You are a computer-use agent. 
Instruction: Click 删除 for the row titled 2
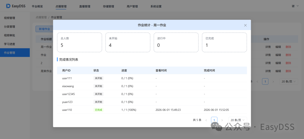pos(288,63)
